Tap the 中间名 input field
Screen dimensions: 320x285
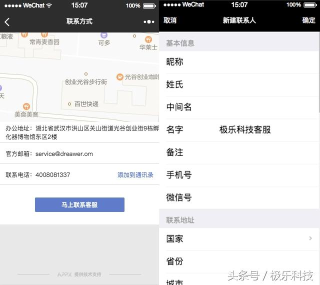(239, 107)
